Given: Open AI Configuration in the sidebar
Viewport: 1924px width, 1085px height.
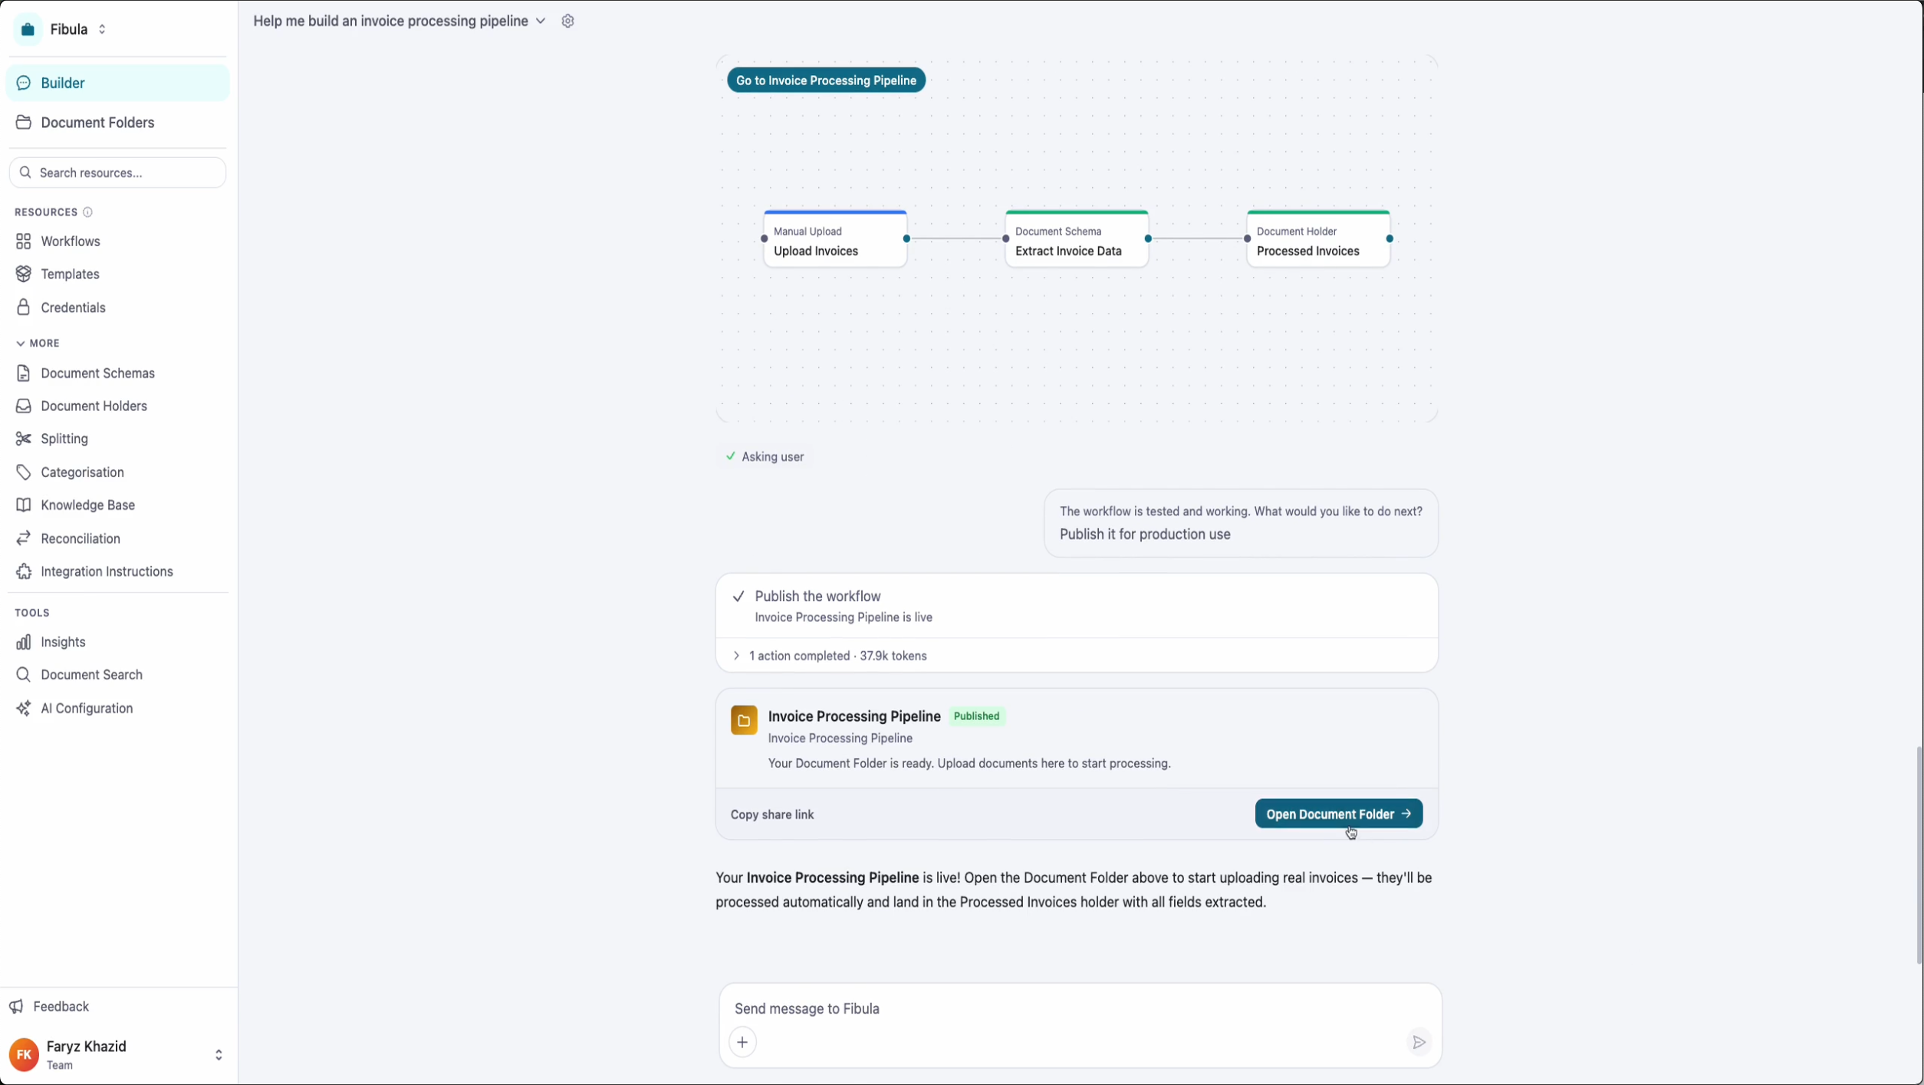Looking at the screenshot, I should click(117, 709).
